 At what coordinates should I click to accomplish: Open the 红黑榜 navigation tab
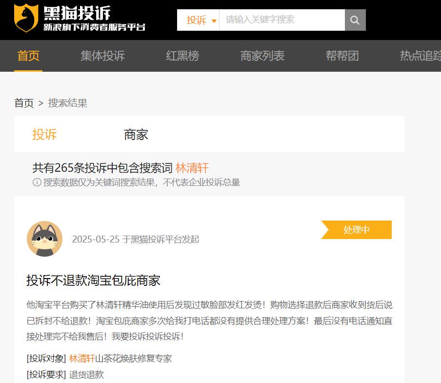(182, 56)
